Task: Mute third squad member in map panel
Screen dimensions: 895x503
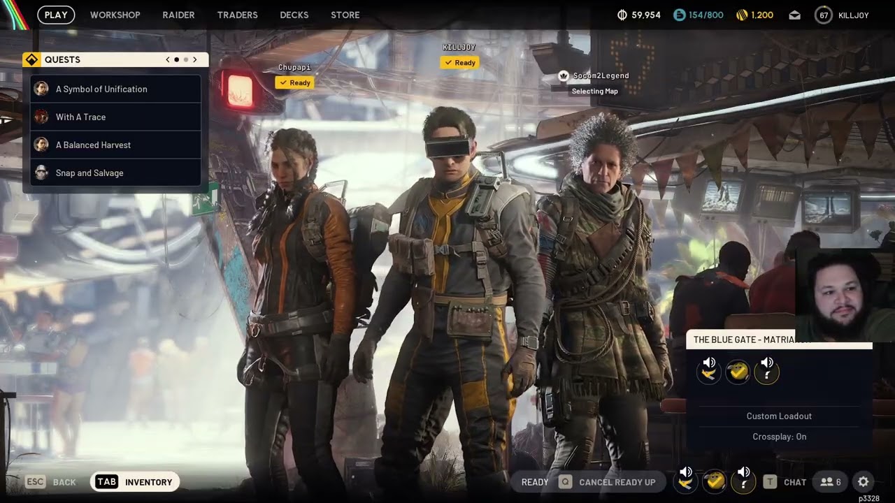Action: 767,370
